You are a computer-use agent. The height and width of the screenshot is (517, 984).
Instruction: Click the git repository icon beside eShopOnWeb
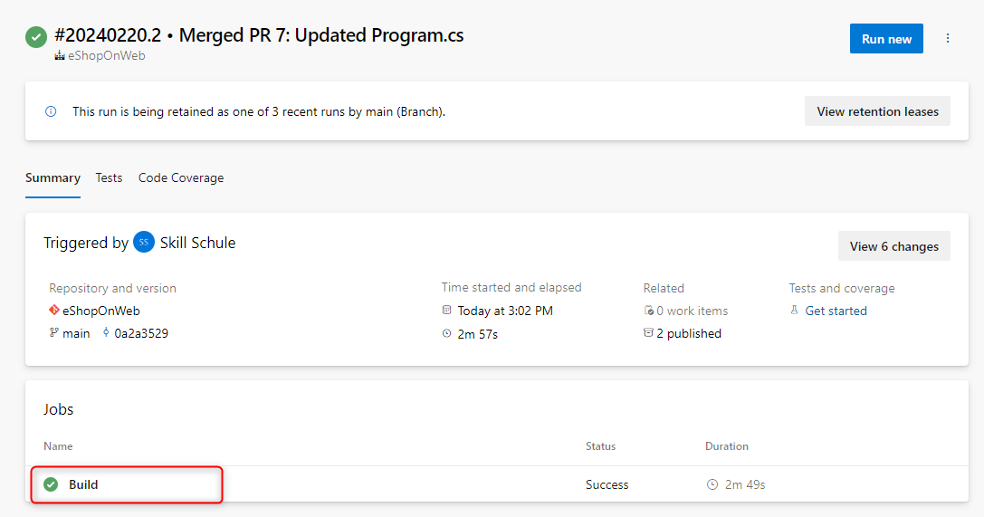[54, 311]
